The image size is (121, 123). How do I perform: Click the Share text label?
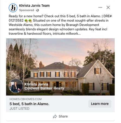pyautogui.click(x=63, y=116)
